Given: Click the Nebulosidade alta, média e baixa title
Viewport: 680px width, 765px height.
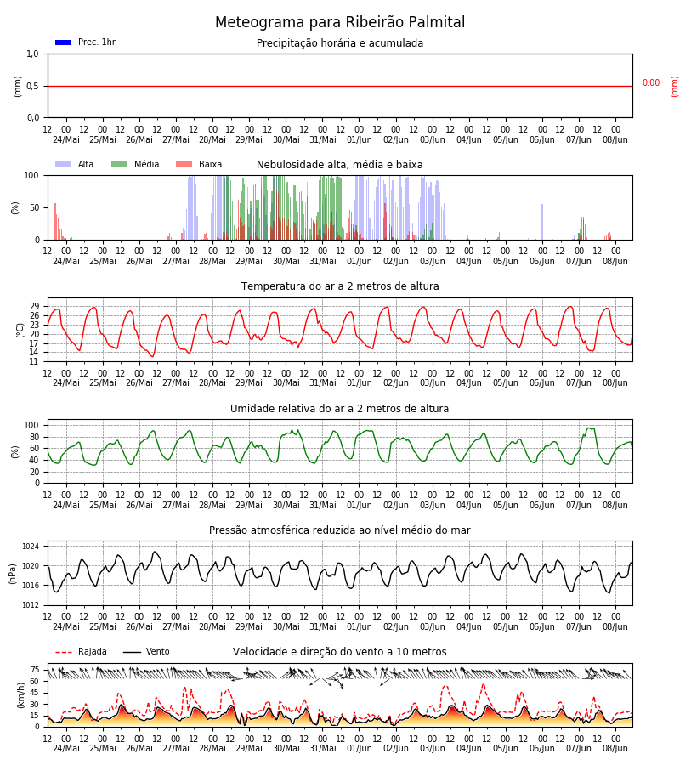Looking at the screenshot, I should click(x=339, y=164).
